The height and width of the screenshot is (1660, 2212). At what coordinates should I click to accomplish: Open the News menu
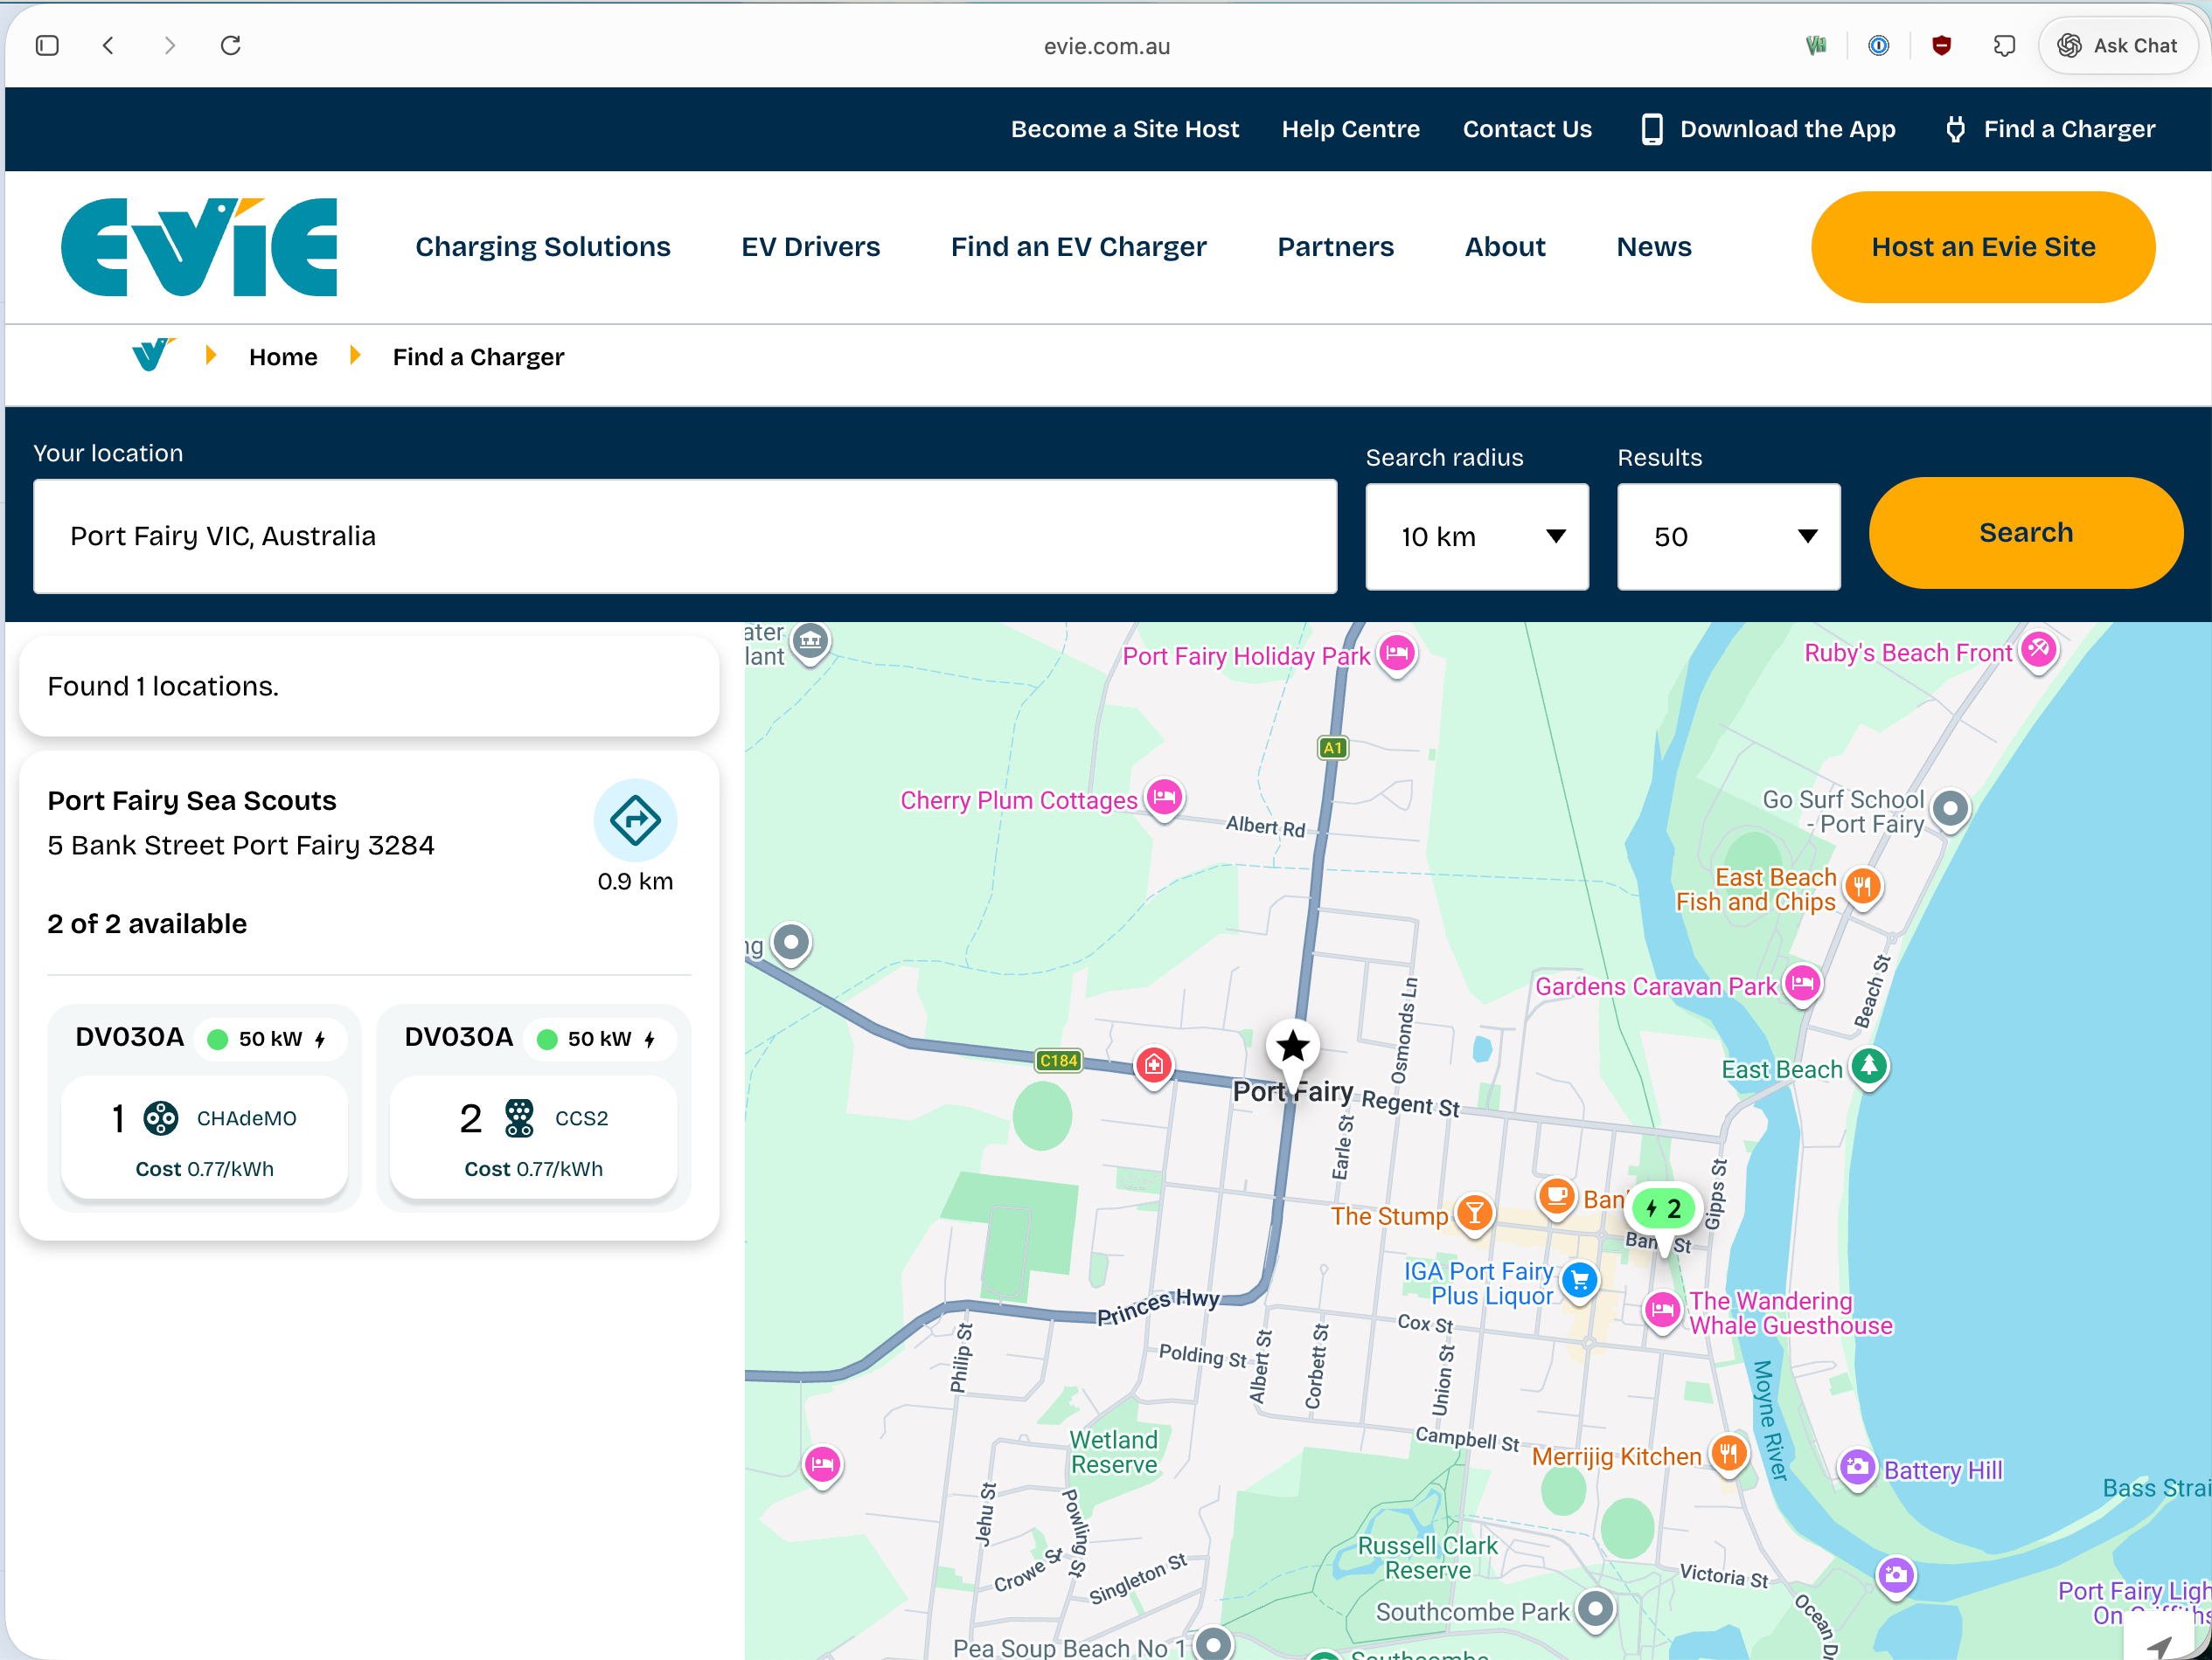point(1654,247)
